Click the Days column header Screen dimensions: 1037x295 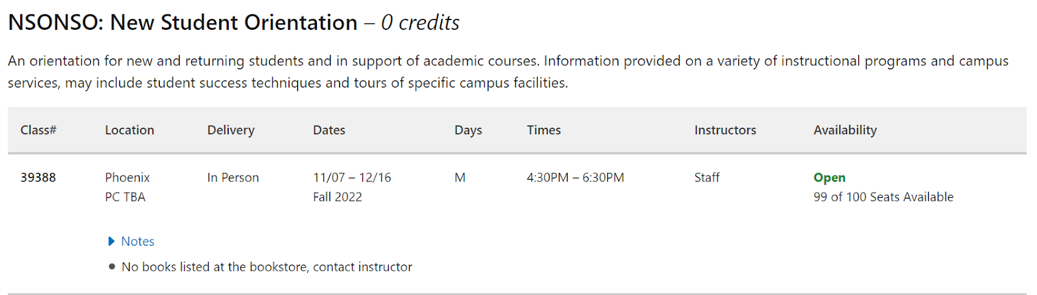click(468, 130)
